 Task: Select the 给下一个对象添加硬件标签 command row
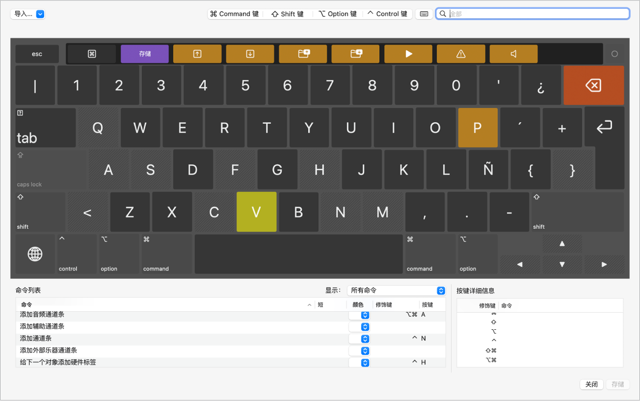(x=231, y=363)
